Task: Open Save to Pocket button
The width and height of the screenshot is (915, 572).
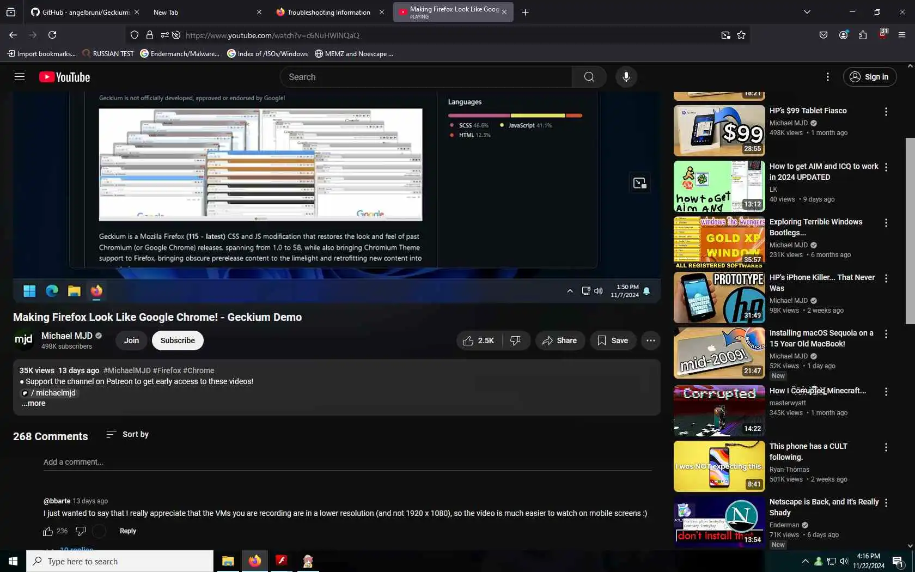Action: (x=823, y=35)
